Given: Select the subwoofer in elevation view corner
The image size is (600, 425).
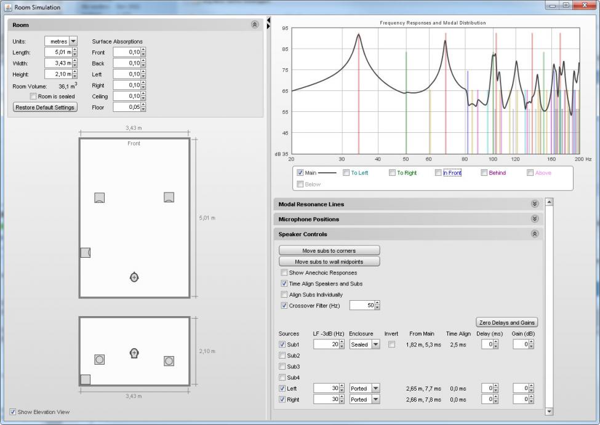Looking at the screenshot, I should tap(86, 379).
